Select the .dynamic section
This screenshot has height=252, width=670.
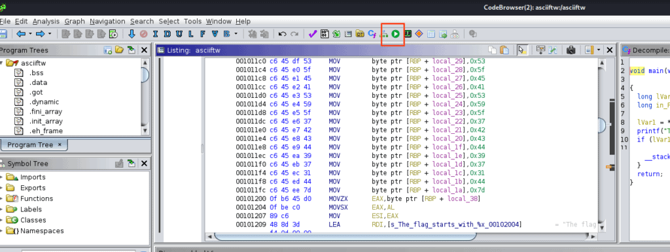(44, 102)
